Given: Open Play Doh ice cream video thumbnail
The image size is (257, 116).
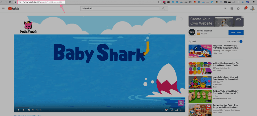Looking at the screenshot, I should pos(200,68).
